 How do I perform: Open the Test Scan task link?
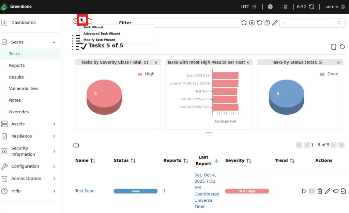85,191
